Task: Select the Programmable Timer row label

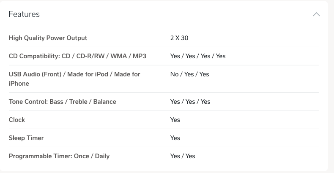Action: point(59,156)
